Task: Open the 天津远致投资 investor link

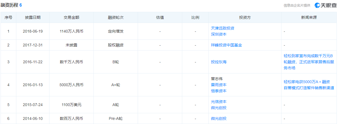Action: (x=222, y=28)
